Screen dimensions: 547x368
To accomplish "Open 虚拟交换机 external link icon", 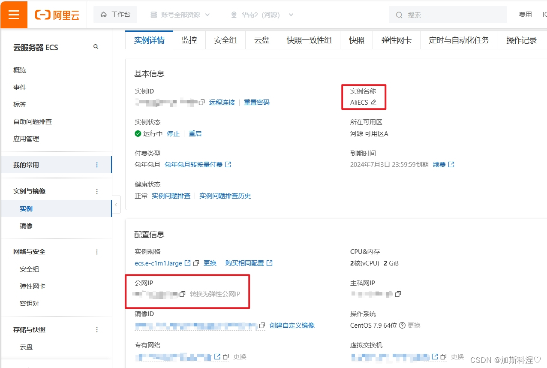I will 435,356.
